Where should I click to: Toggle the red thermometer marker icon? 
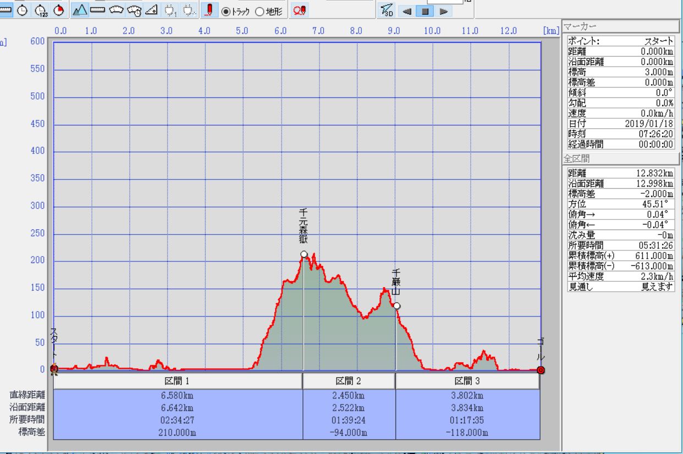click(211, 10)
